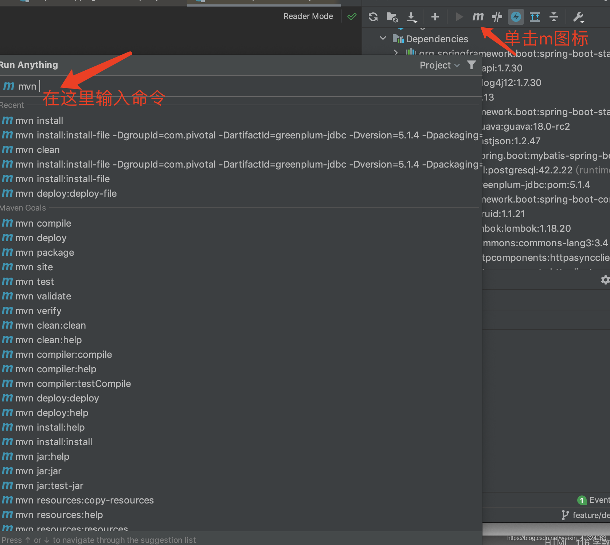
Task: Choose mvn deploy goal
Action: point(241,238)
